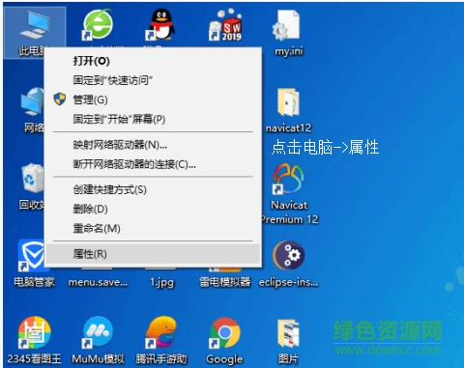Click the SolidWorks 2019 shortcut icon

[225, 25]
